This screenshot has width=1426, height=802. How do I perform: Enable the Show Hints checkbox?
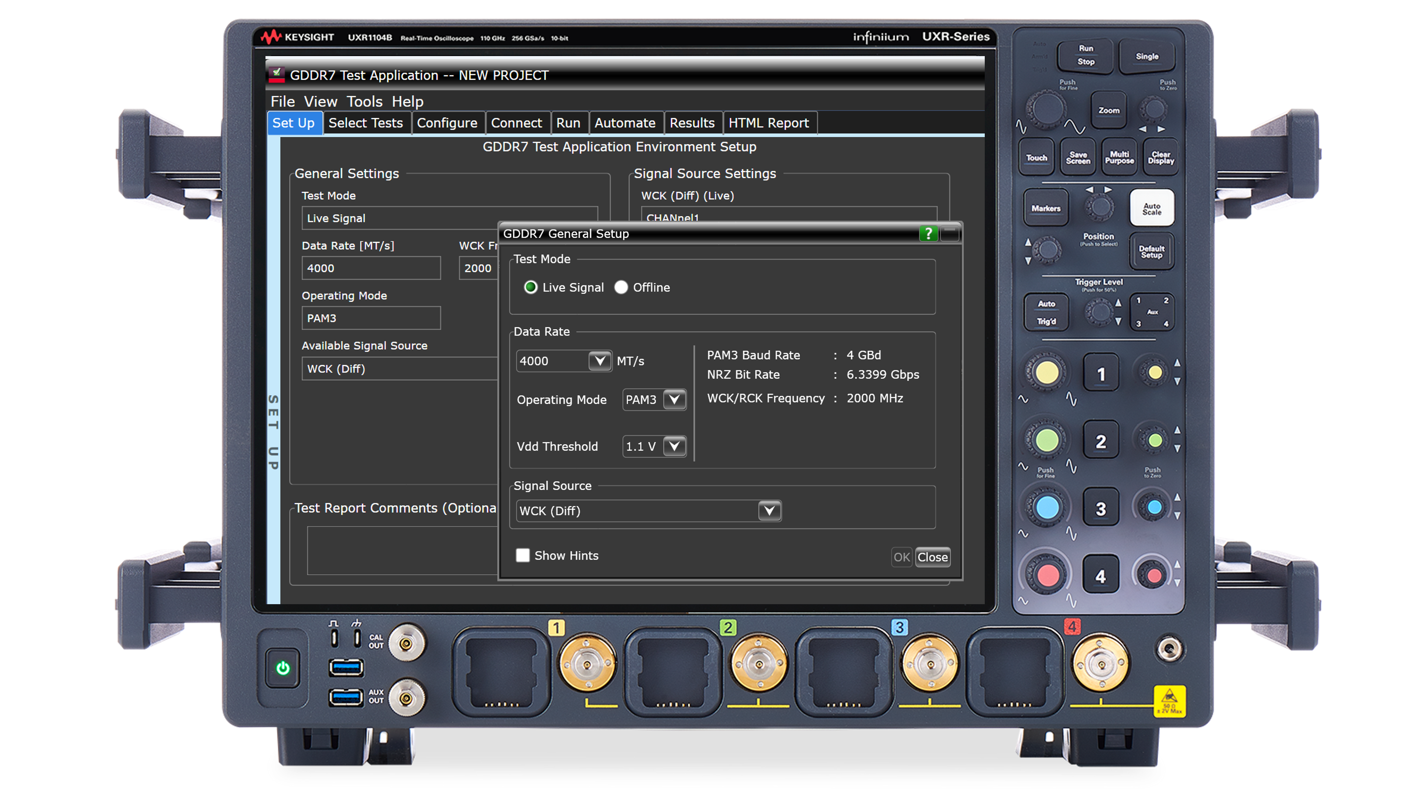tap(522, 555)
